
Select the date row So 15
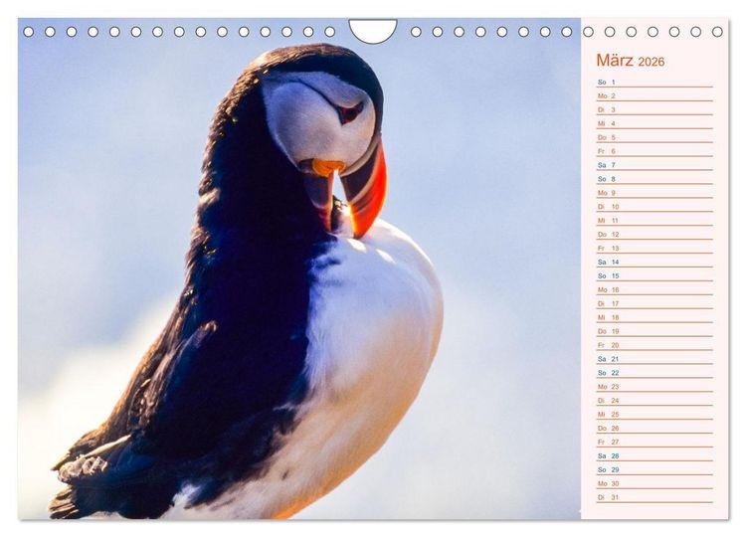pos(654,275)
